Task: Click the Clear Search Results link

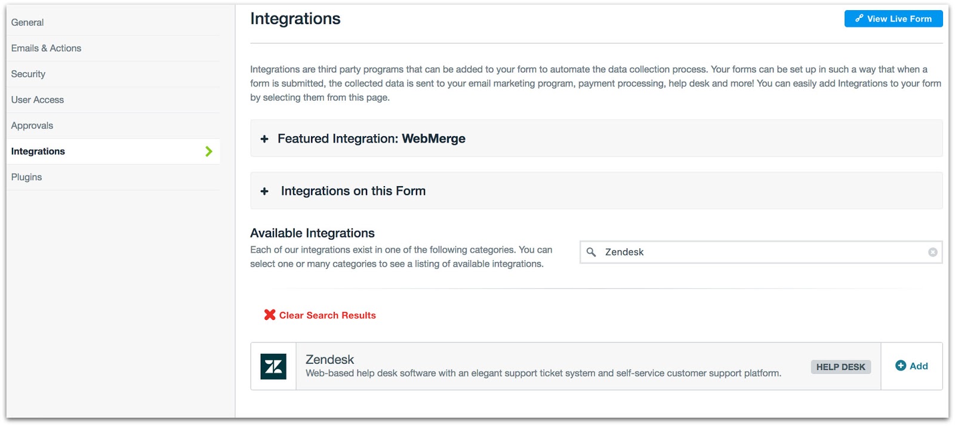Action: point(327,316)
